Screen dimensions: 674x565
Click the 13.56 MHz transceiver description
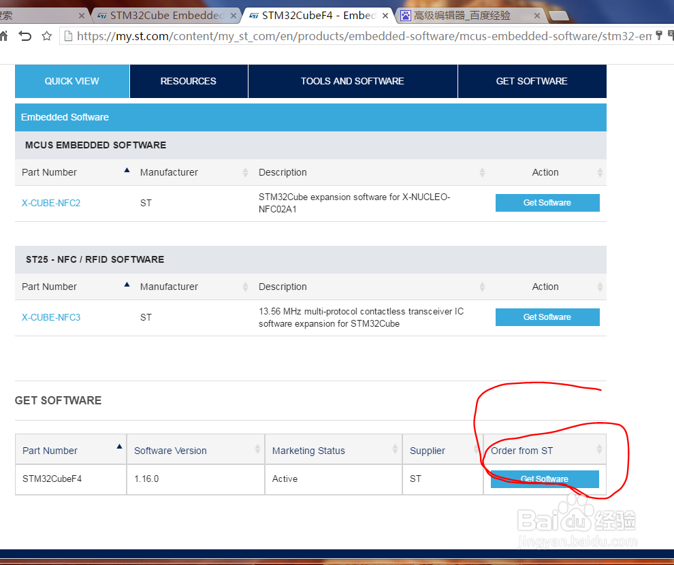[361, 317]
